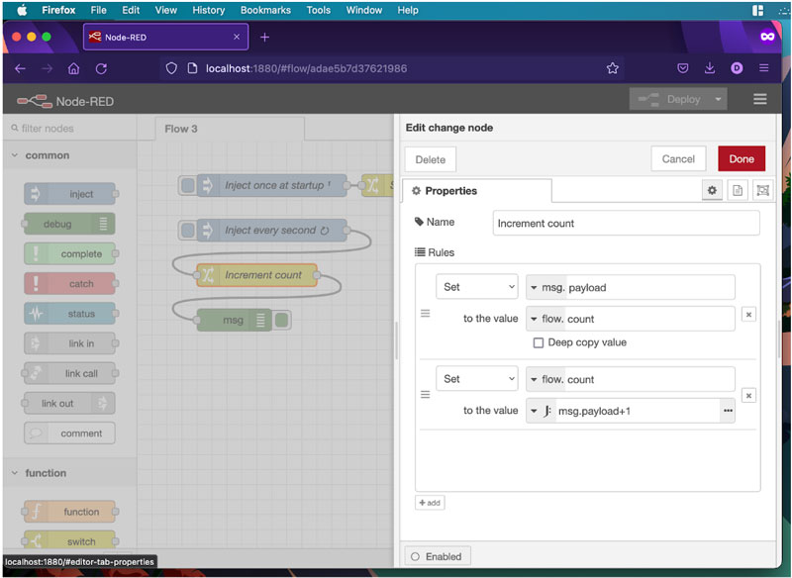
Task: Toggle the msg debug node output button
Action: 282,320
